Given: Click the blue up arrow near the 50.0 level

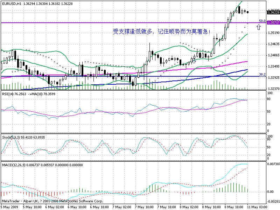Looking at the screenshot, I should [259, 27].
